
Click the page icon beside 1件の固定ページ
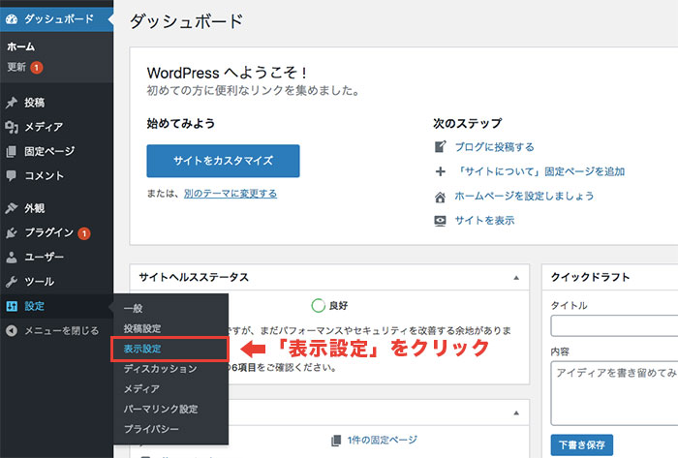click(x=336, y=441)
